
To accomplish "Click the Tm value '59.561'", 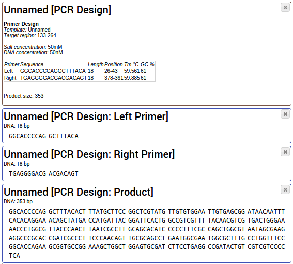I will 132,71.
